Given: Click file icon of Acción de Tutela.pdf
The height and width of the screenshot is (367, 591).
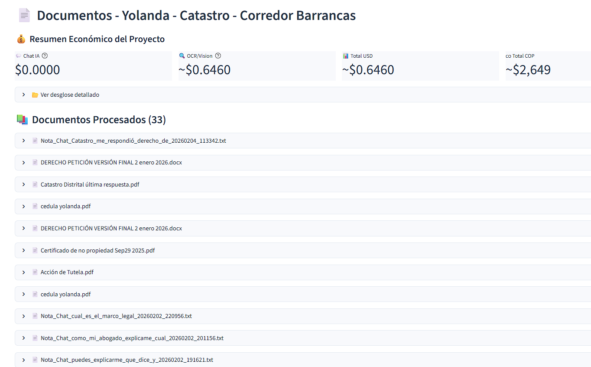Looking at the screenshot, I should (x=35, y=272).
